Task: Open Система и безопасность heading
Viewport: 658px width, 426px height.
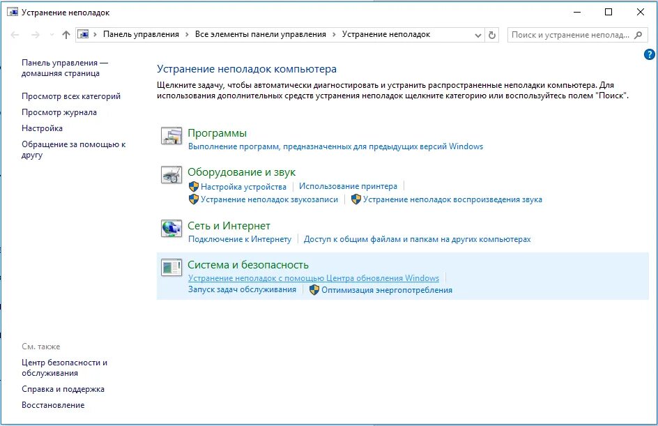Action: click(x=248, y=265)
